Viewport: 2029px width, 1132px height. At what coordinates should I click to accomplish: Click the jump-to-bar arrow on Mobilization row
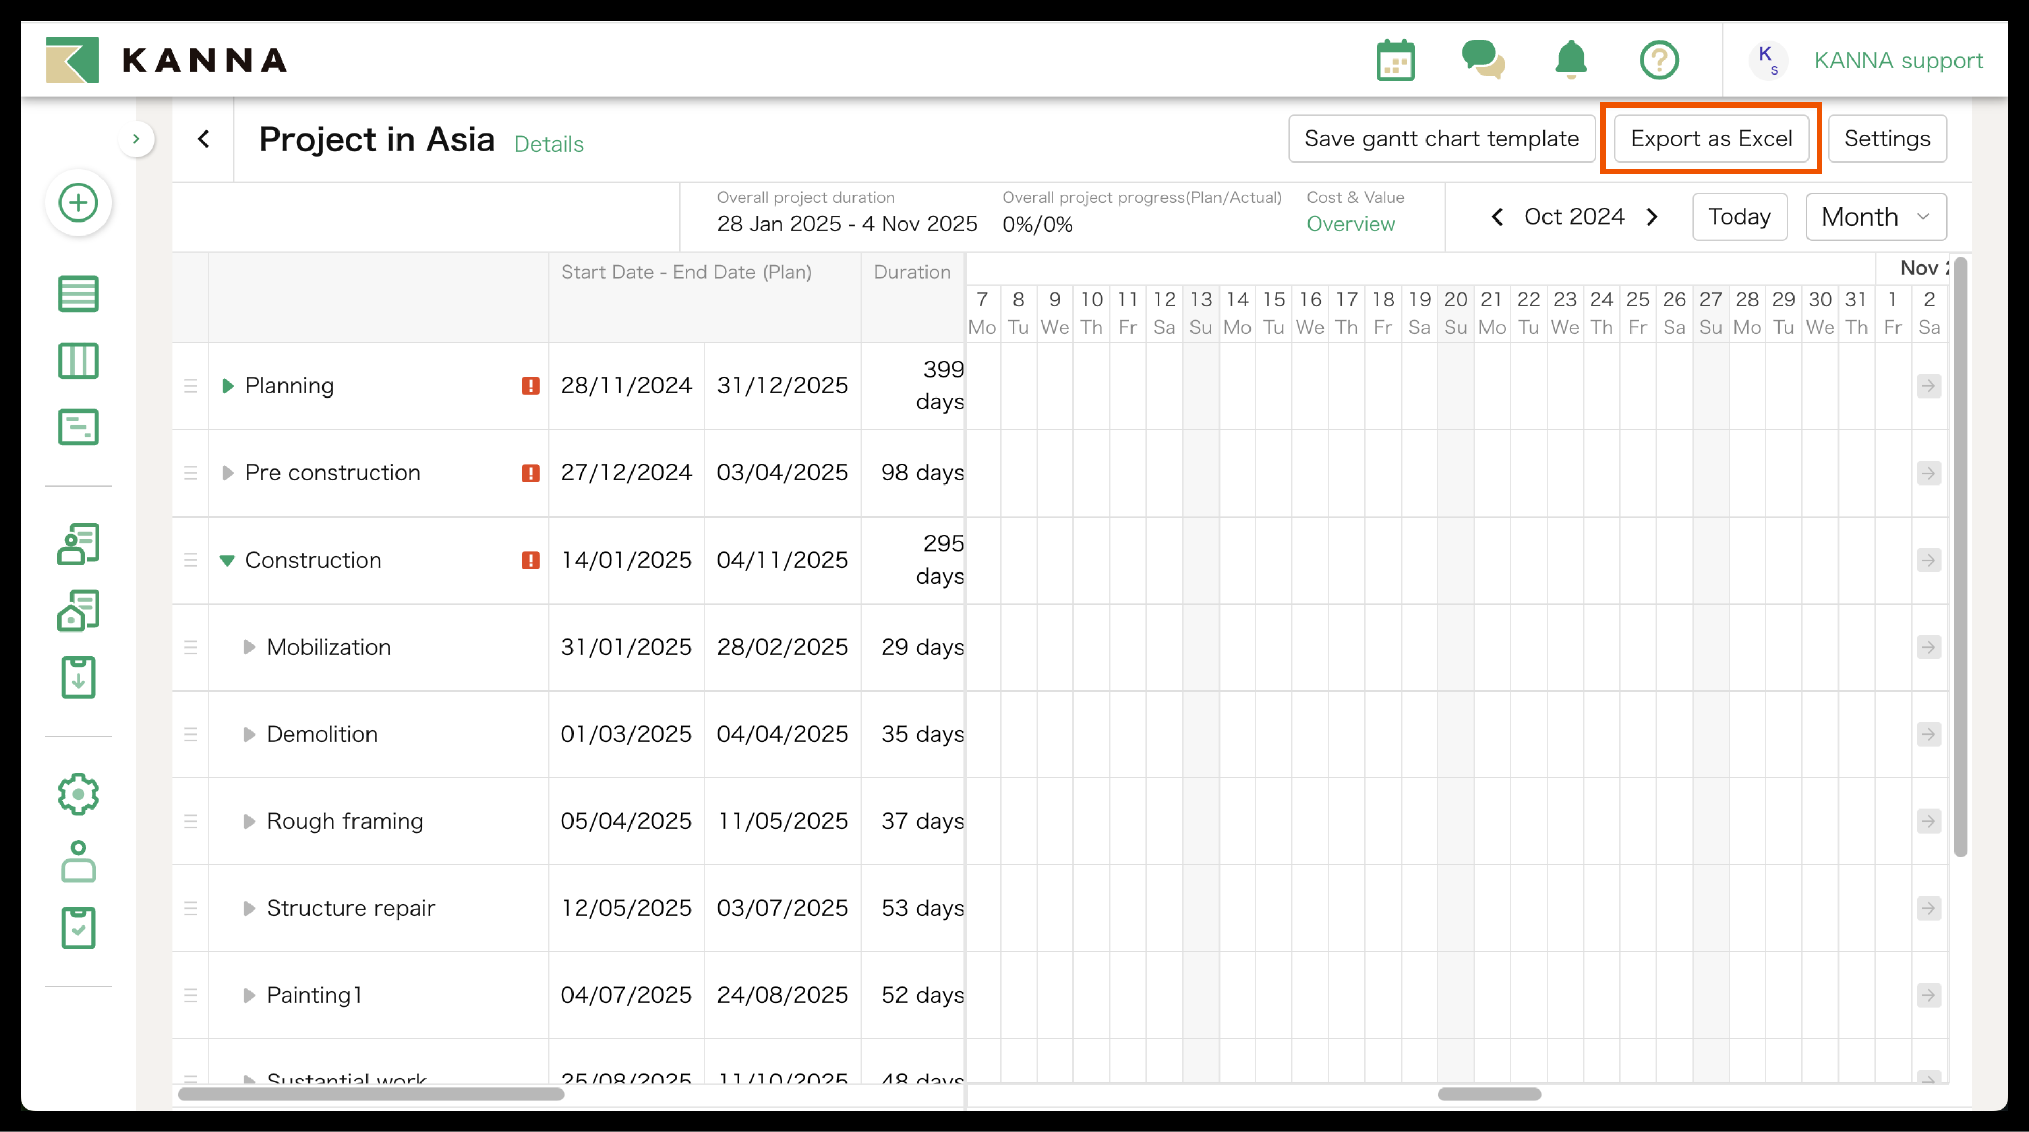(1928, 648)
